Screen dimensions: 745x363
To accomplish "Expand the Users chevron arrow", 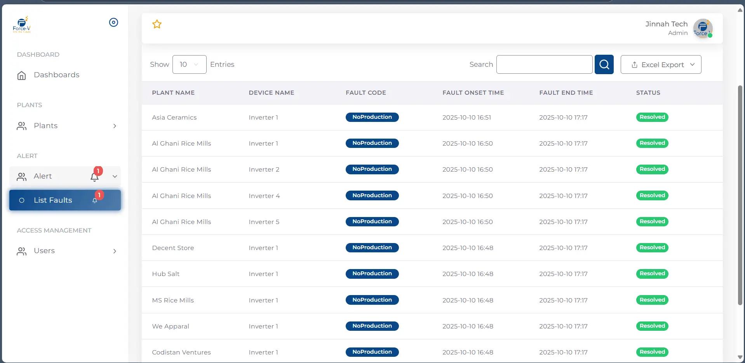I will pyautogui.click(x=115, y=251).
